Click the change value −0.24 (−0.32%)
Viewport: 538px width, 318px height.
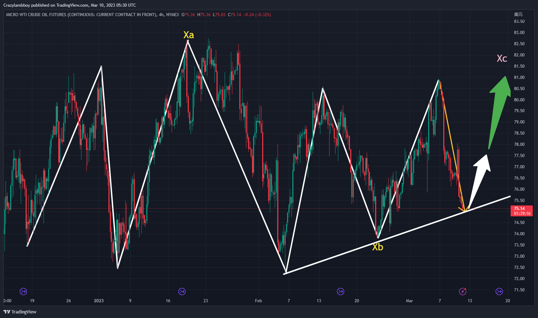click(x=257, y=15)
